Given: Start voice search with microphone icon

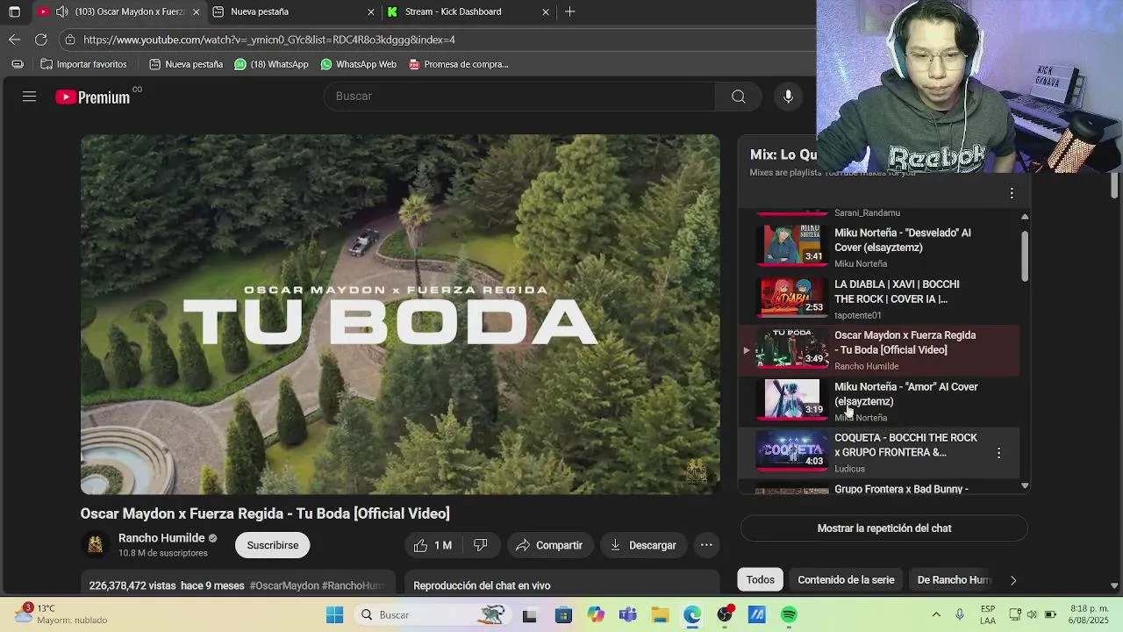Looking at the screenshot, I should click(x=788, y=97).
